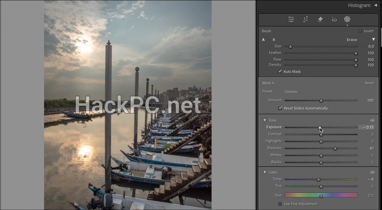
Task: Click the Size value 6.0
Action: [x=371, y=46]
